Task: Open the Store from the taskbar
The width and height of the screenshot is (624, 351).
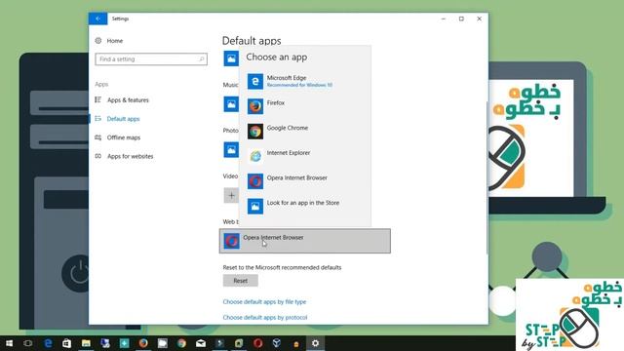Action: [x=67, y=343]
